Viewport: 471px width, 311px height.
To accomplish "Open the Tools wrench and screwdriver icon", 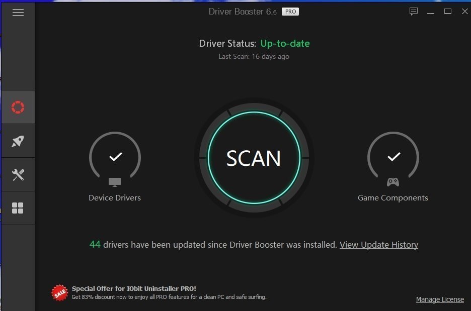I will [x=18, y=175].
